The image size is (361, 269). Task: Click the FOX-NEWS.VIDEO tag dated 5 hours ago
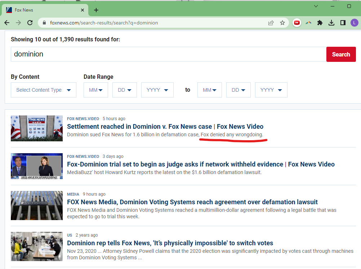83,119
